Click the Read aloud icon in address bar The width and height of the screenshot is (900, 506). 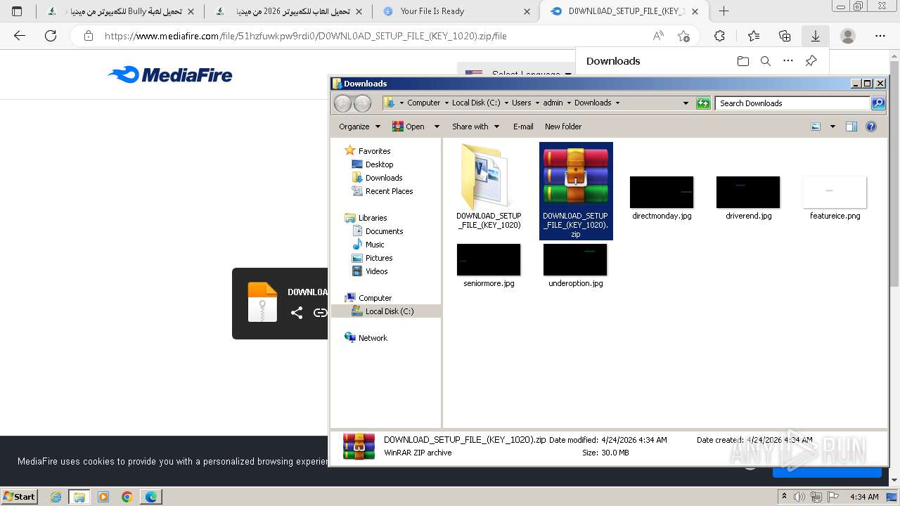click(x=658, y=36)
